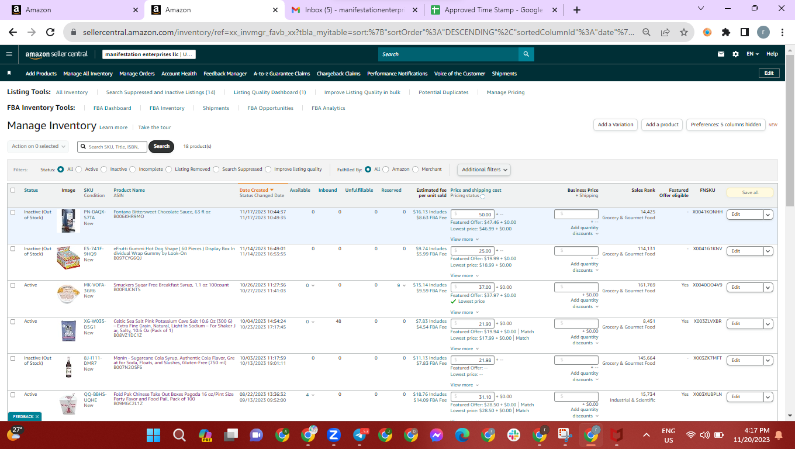
Task: Click the bookmark flag icon beside Add Products
Action: coord(9,74)
